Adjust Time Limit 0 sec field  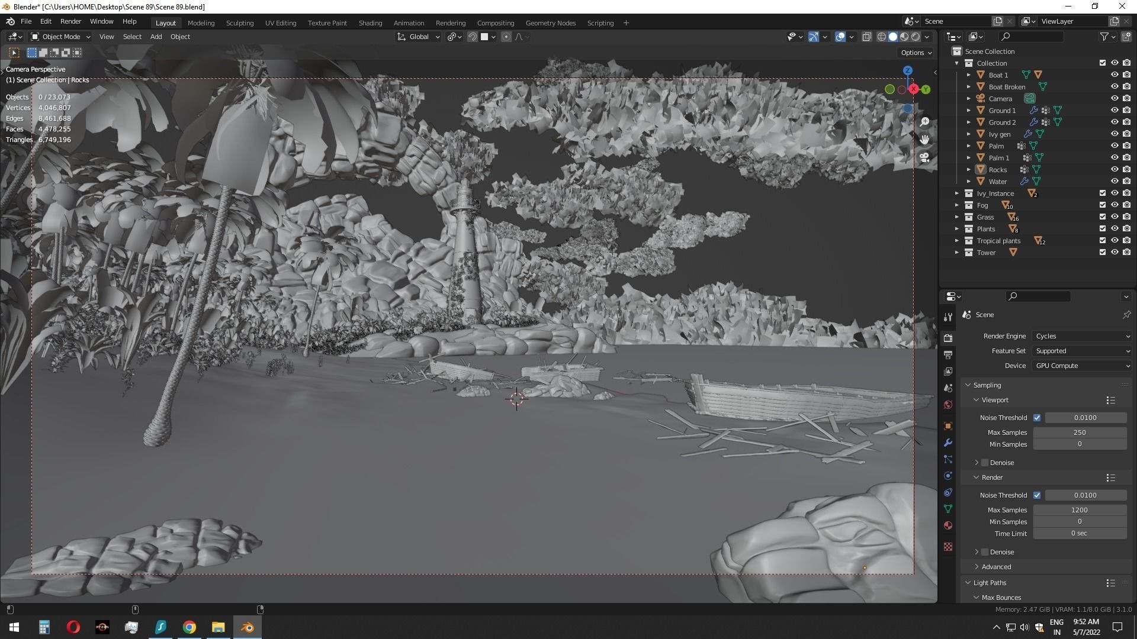point(1080,534)
